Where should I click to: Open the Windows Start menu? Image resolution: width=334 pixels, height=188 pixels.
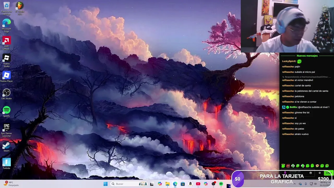105,184
